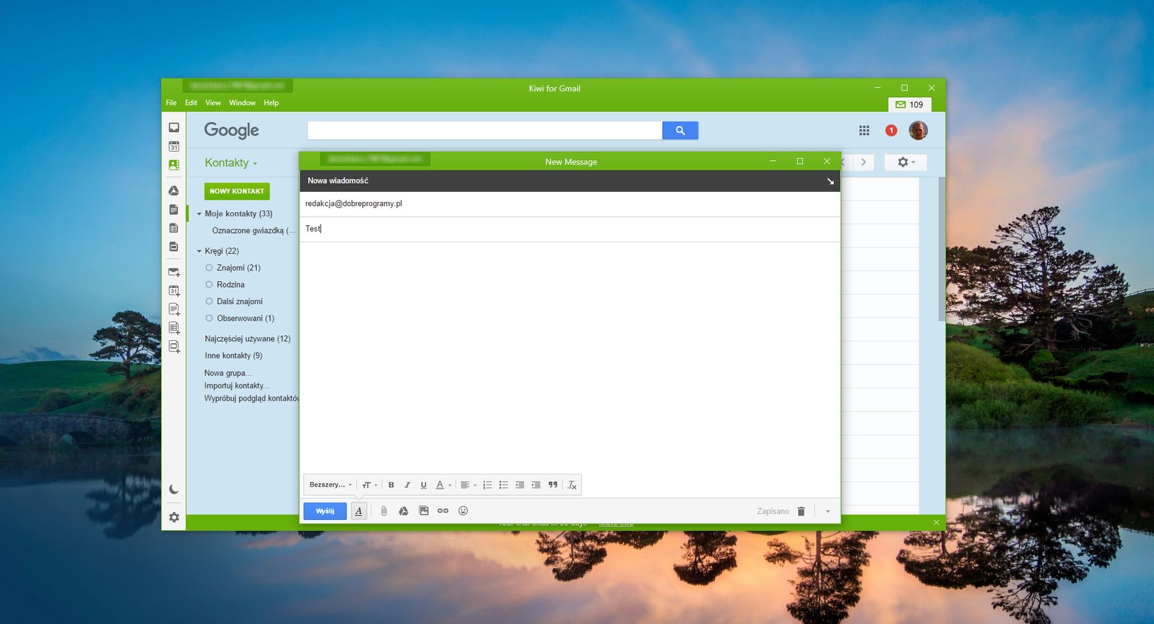Click the subject field containing Test

(570, 229)
